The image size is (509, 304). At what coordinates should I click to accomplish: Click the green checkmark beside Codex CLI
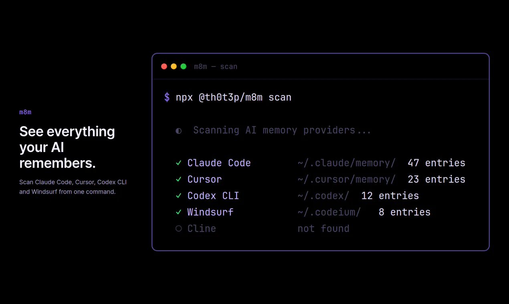[178, 196]
